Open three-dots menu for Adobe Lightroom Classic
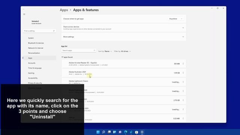This screenshot has height=135, width=240. (x=183, y=82)
